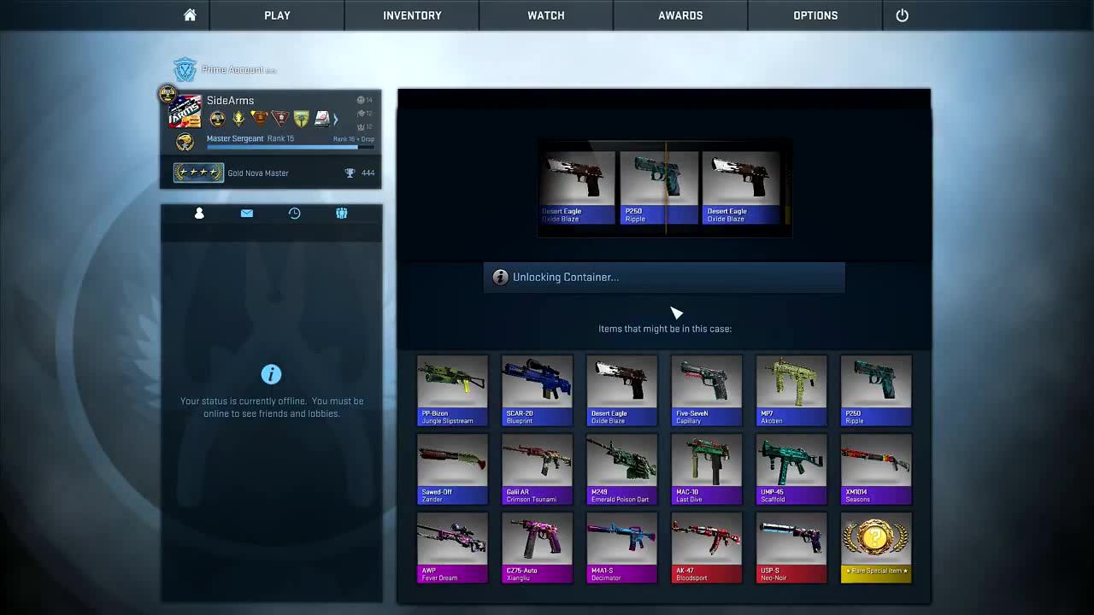This screenshot has width=1094, height=615.
Task: Select the AWP Fever Dream item
Action: pyautogui.click(x=452, y=548)
